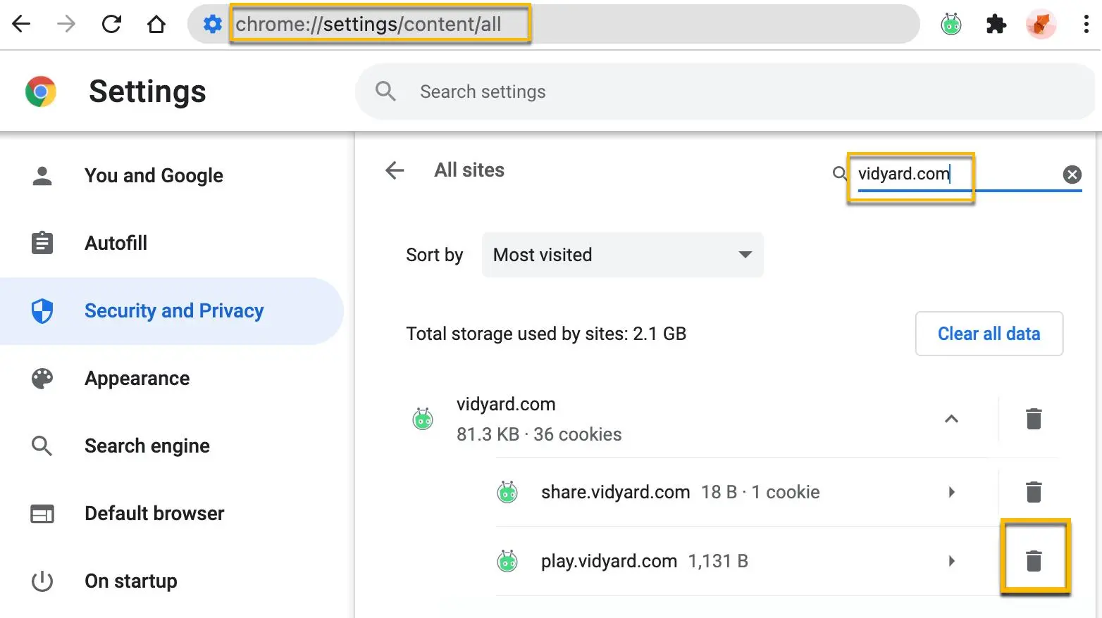Image resolution: width=1102 pixels, height=618 pixels.
Task: Collapse the vidyard.com site group
Action: tap(951, 419)
